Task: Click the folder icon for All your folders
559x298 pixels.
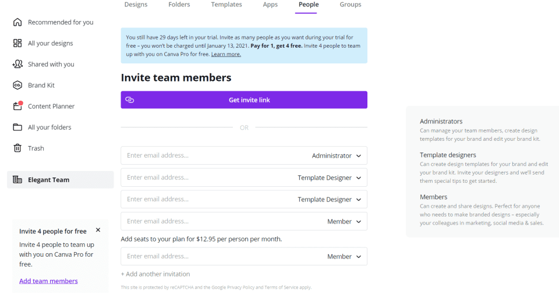Action: tap(17, 127)
